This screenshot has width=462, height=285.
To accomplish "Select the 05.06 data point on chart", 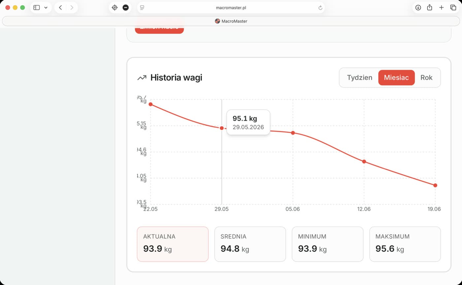I will [x=293, y=133].
